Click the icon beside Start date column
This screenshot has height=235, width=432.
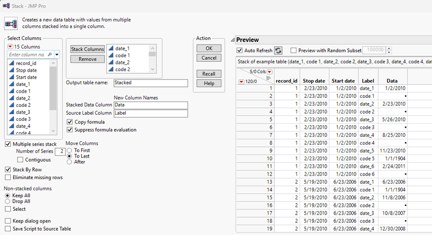[11, 77]
